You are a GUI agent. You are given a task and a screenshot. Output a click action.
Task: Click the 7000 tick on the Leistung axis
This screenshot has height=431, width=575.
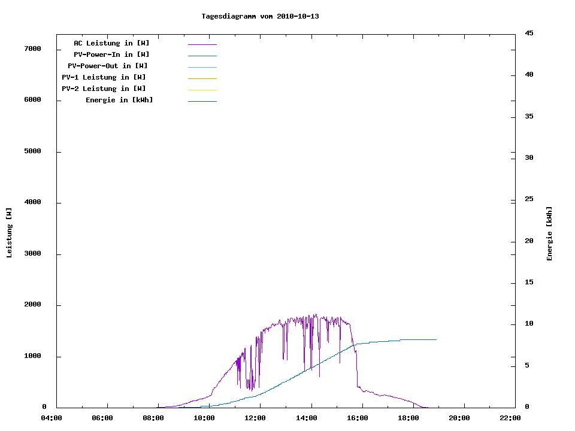point(32,49)
